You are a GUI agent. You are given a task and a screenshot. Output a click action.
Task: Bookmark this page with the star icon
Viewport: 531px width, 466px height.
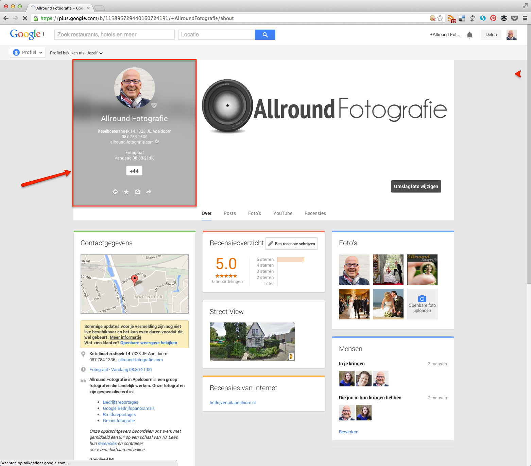tap(440, 18)
